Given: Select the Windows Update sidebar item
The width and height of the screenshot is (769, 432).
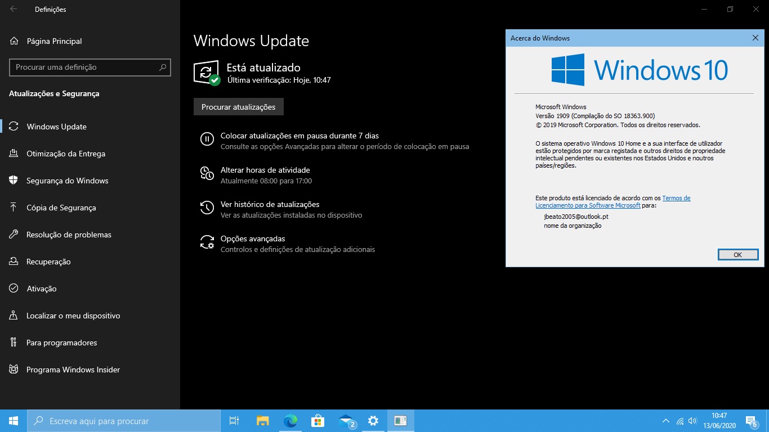Looking at the screenshot, I should pos(90,127).
